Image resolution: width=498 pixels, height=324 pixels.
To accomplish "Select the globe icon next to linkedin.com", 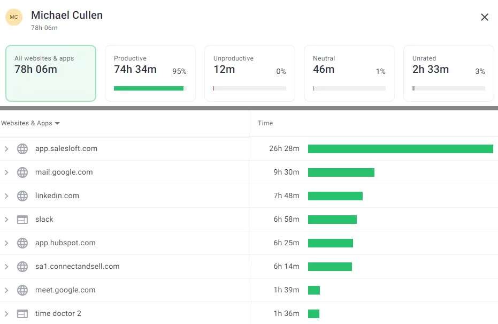I will point(22,195).
